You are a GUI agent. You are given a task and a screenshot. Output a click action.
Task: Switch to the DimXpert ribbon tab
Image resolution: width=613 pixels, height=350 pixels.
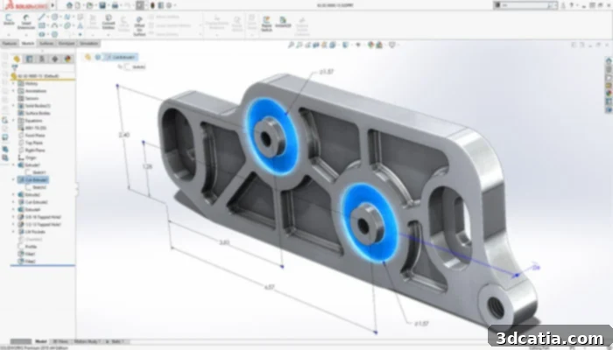[x=67, y=44]
